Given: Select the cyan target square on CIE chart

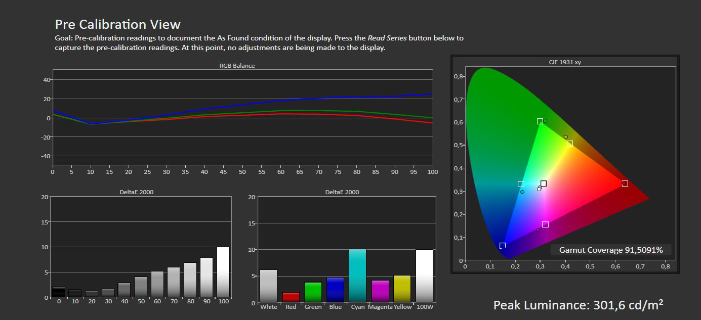Looking at the screenshot, I should (521, 184).
